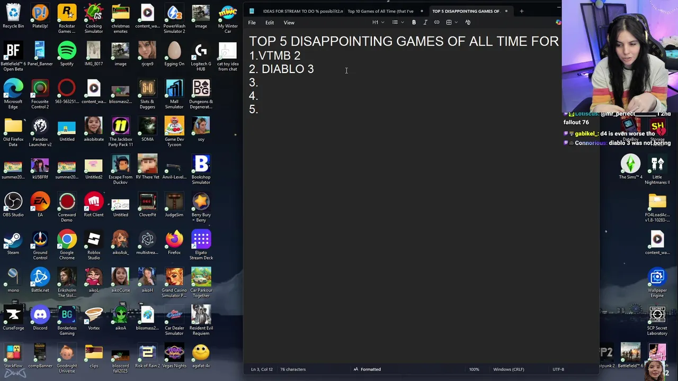Open Risk of Rain 2 icon
The image size is (678, 381).
[147, 356]
